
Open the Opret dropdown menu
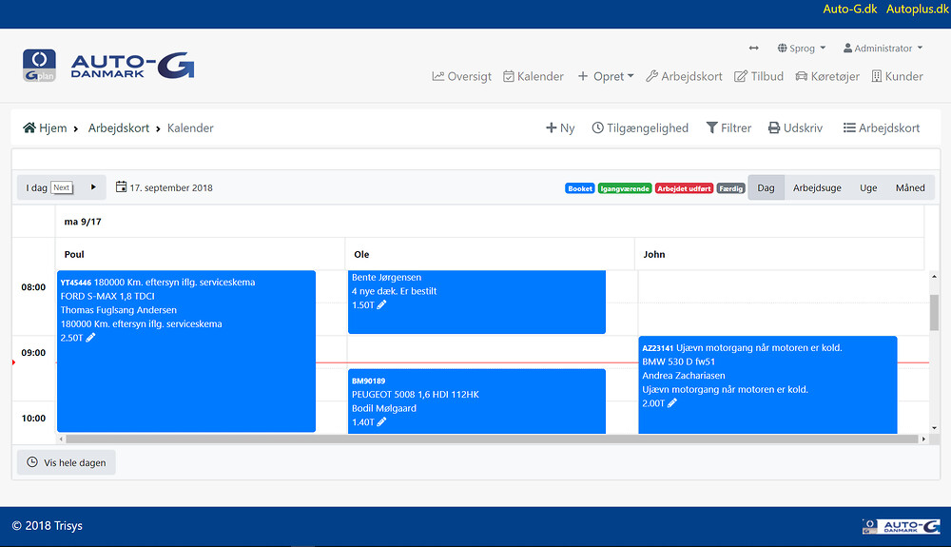click(x=606, y=76)
